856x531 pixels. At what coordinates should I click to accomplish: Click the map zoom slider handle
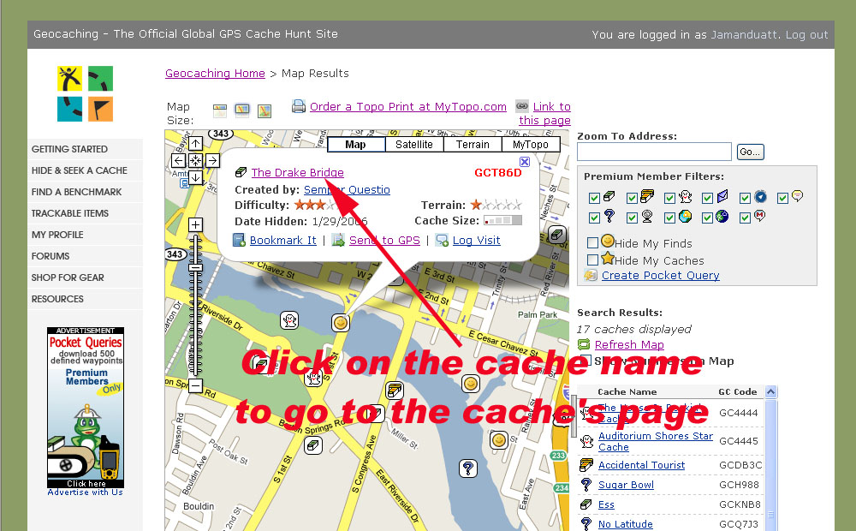(x=195, y=268)
